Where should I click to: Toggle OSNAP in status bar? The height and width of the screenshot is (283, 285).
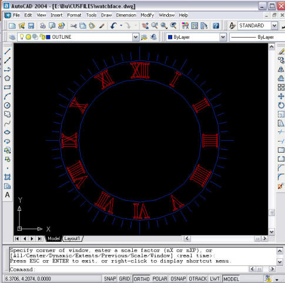click(178, 279)
